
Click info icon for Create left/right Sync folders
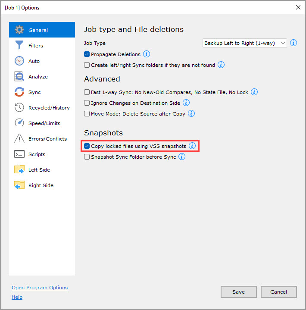pos(221,65)
